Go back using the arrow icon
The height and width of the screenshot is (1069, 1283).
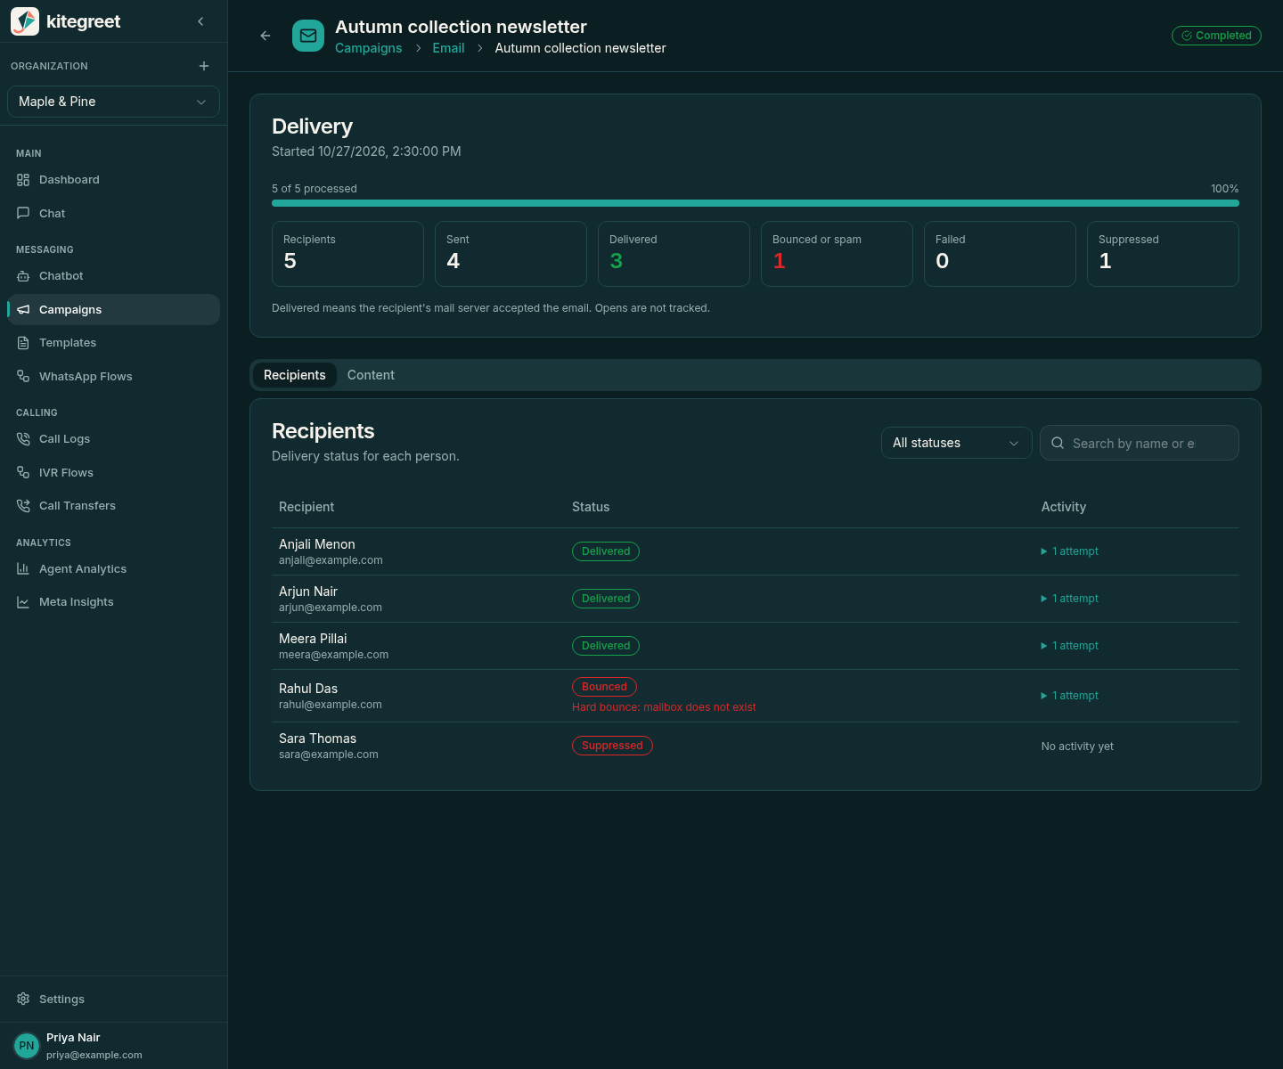[x=266, y=36]
